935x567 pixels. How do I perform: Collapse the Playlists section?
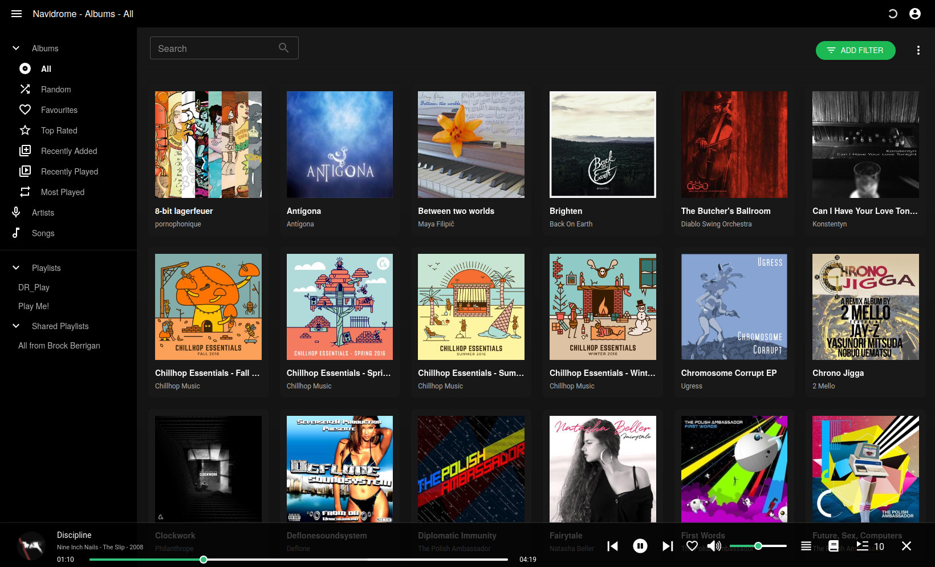pyautogui.click(x=15, y=268)
